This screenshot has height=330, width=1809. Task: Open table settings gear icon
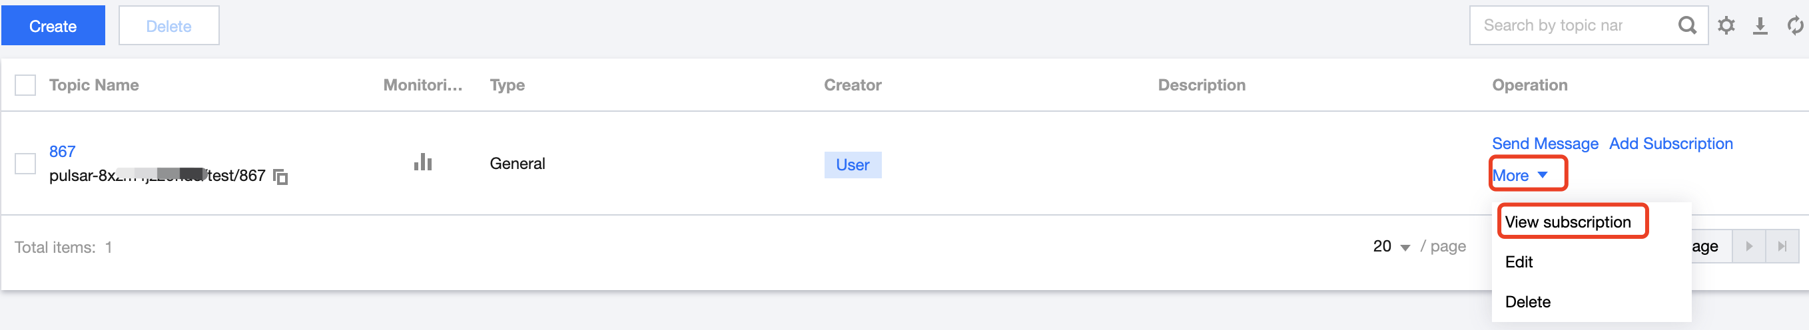pyautogui.click(x=1726, y=26)
